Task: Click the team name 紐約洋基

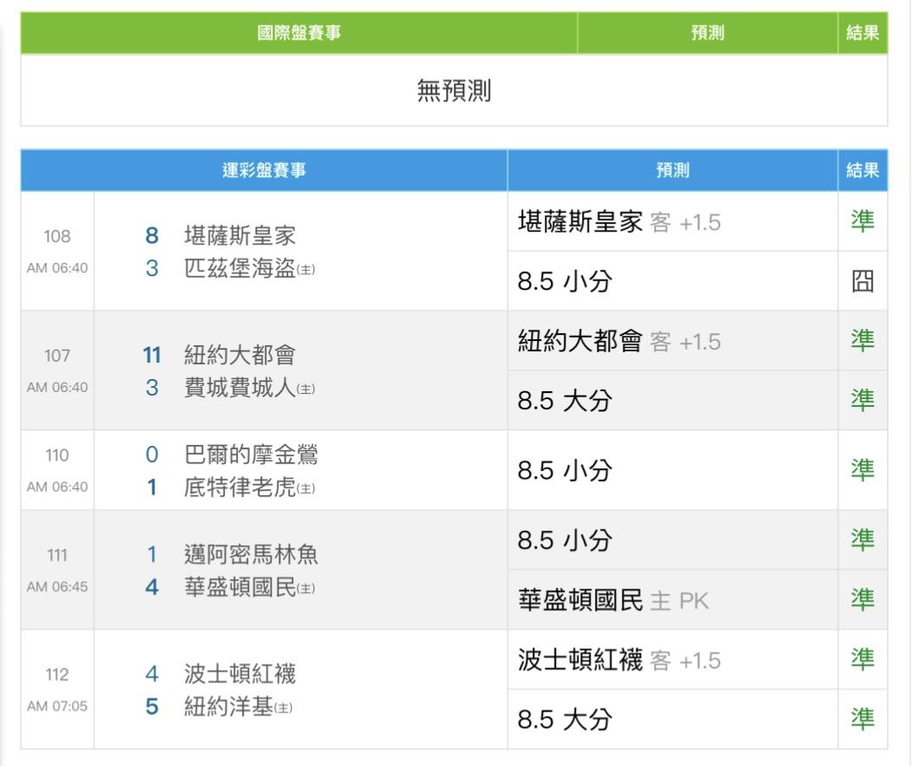Action: click(x=229, y=706)
